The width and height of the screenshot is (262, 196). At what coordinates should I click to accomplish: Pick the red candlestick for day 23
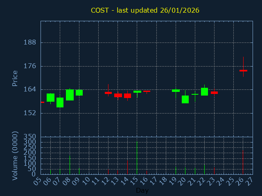coord(214,93)
